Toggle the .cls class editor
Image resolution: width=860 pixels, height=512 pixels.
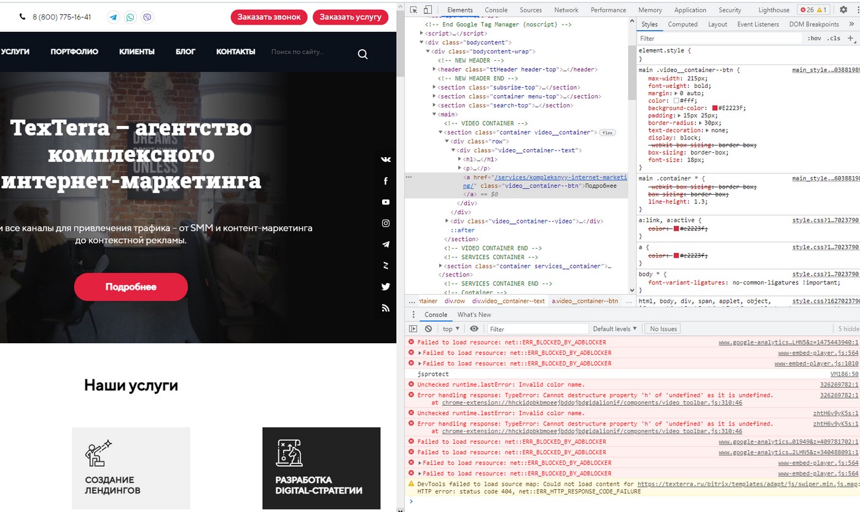coord(834,38)
